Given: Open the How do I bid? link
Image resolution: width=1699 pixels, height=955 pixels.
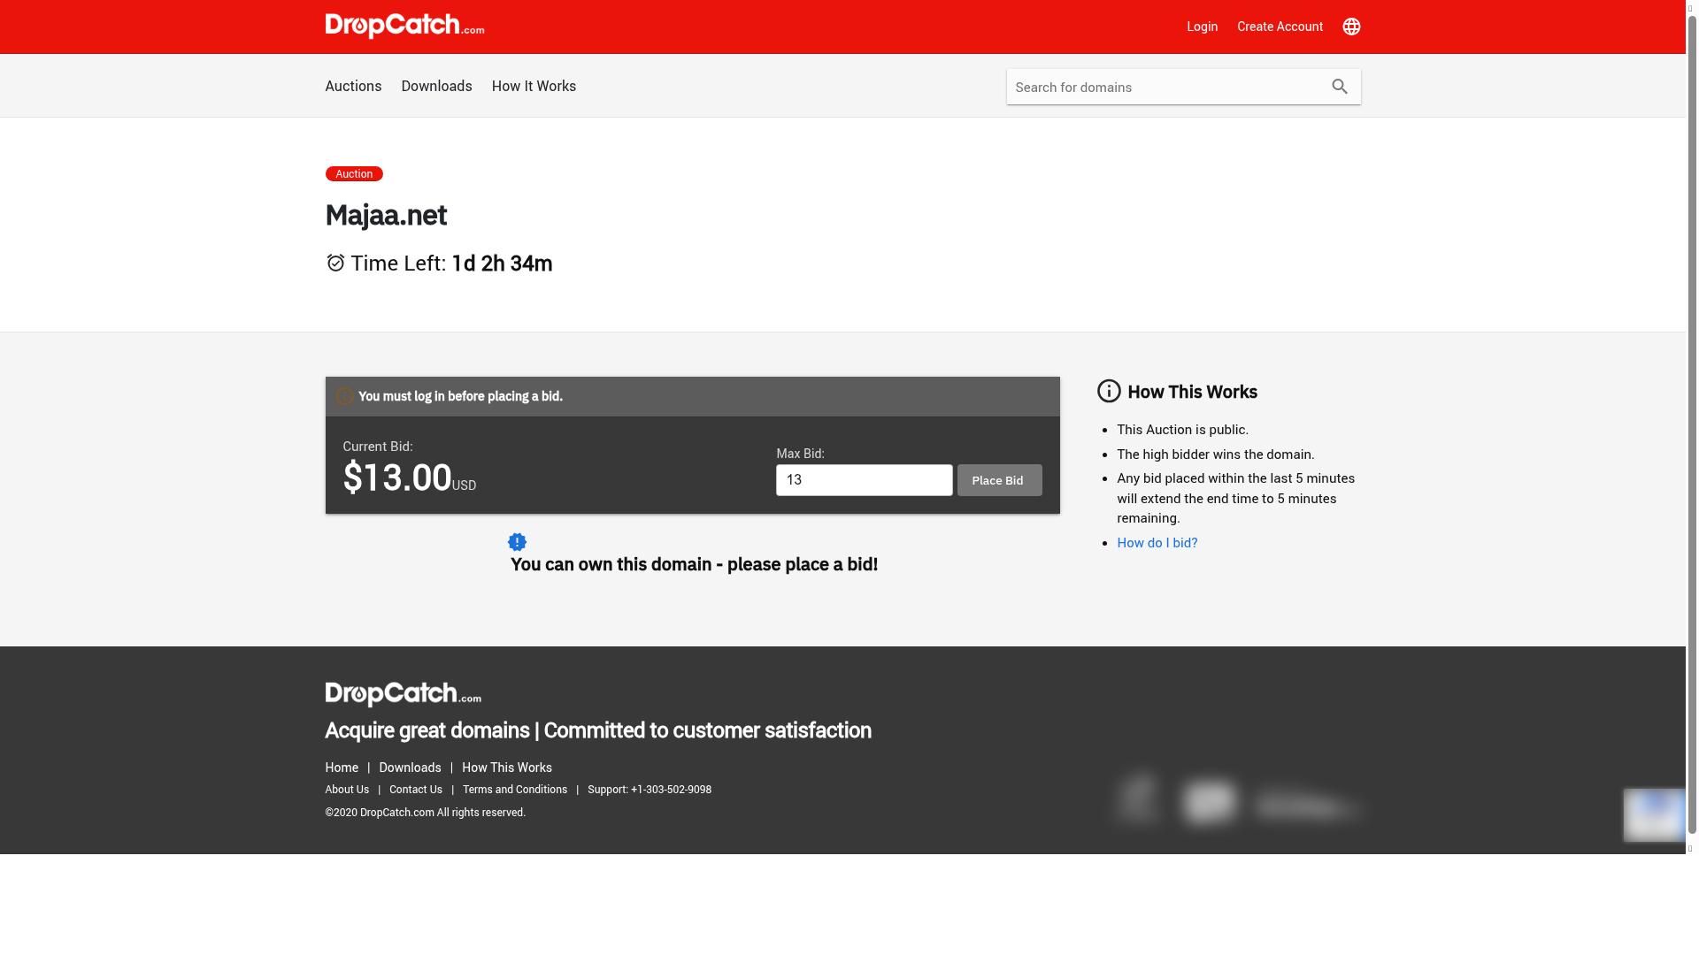Looking at the screenshot, I should pos(1157,543).
